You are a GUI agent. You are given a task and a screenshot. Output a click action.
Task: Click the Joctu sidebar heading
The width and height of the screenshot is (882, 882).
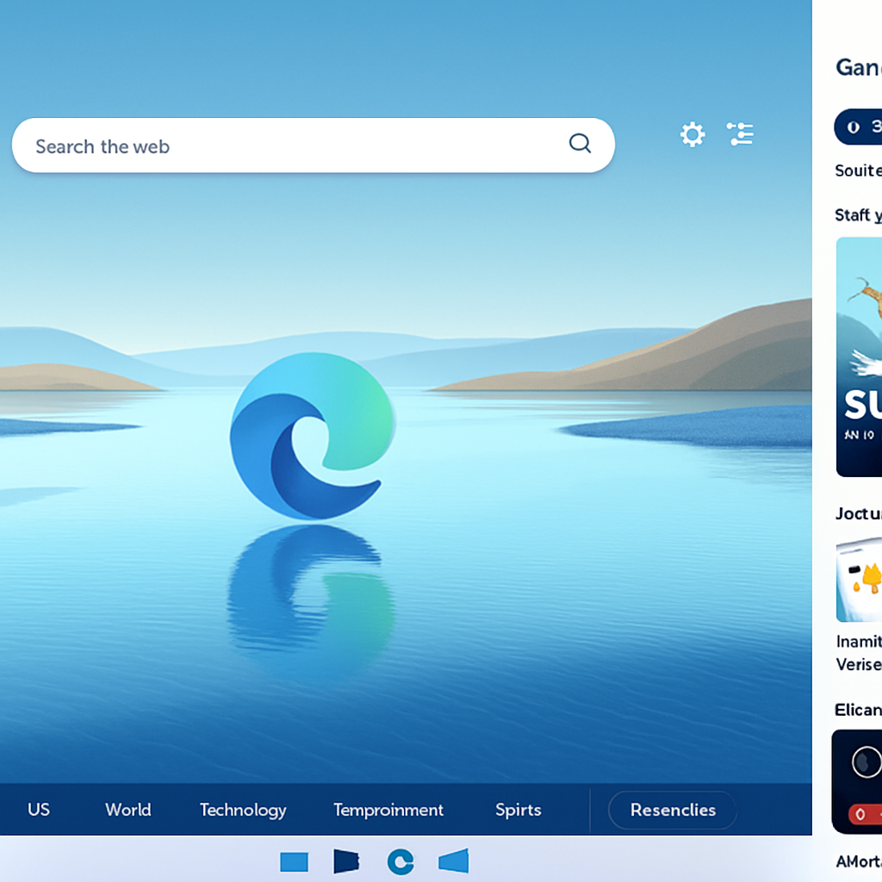pos(859,513)
